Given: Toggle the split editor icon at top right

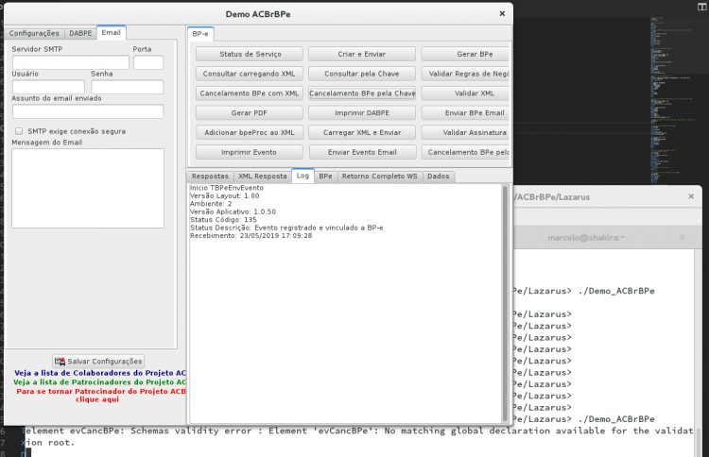Looking at the screenshot, I should point(701,7).
